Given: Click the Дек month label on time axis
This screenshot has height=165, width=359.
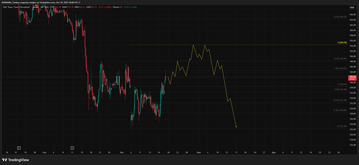Looking at the screenshot, I should point(273,152).
